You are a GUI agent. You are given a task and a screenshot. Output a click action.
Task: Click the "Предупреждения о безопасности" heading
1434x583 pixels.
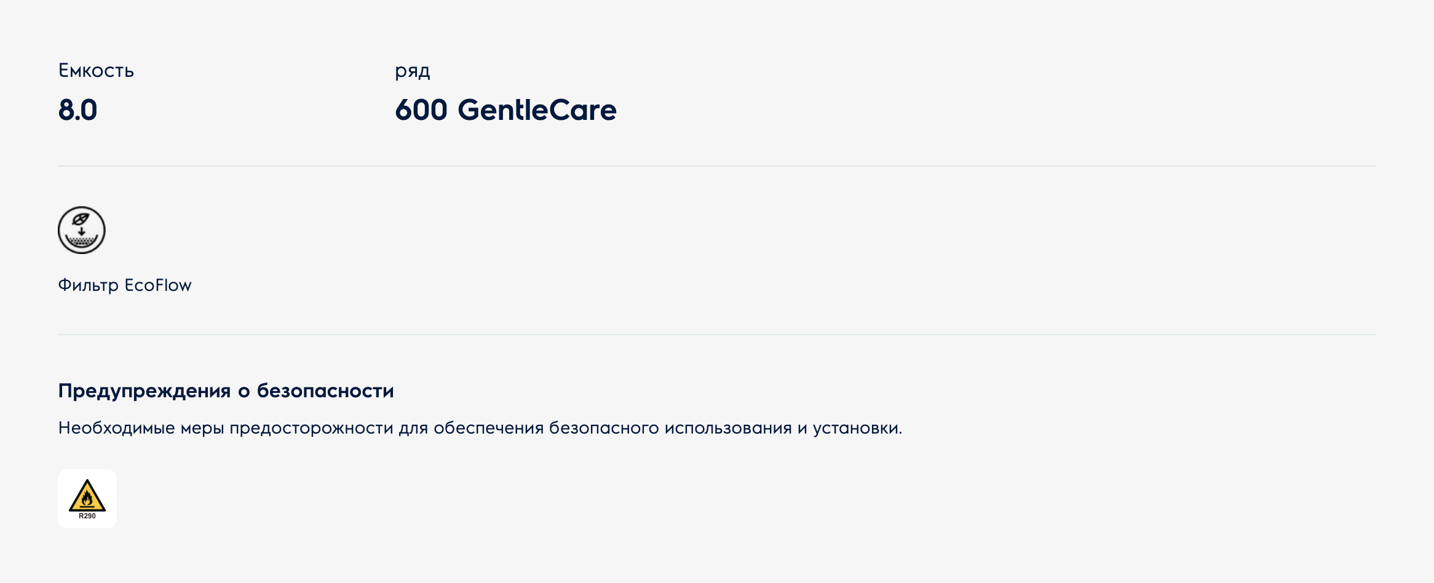226,391
